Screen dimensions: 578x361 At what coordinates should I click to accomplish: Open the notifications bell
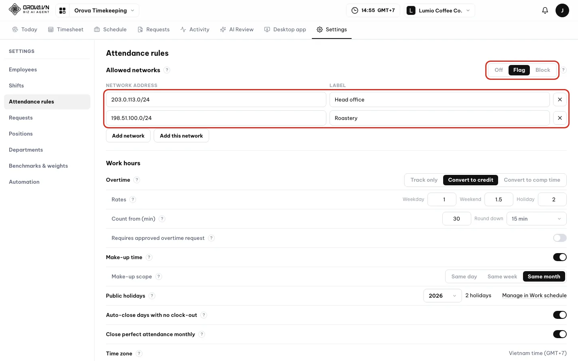coord(545,10)
